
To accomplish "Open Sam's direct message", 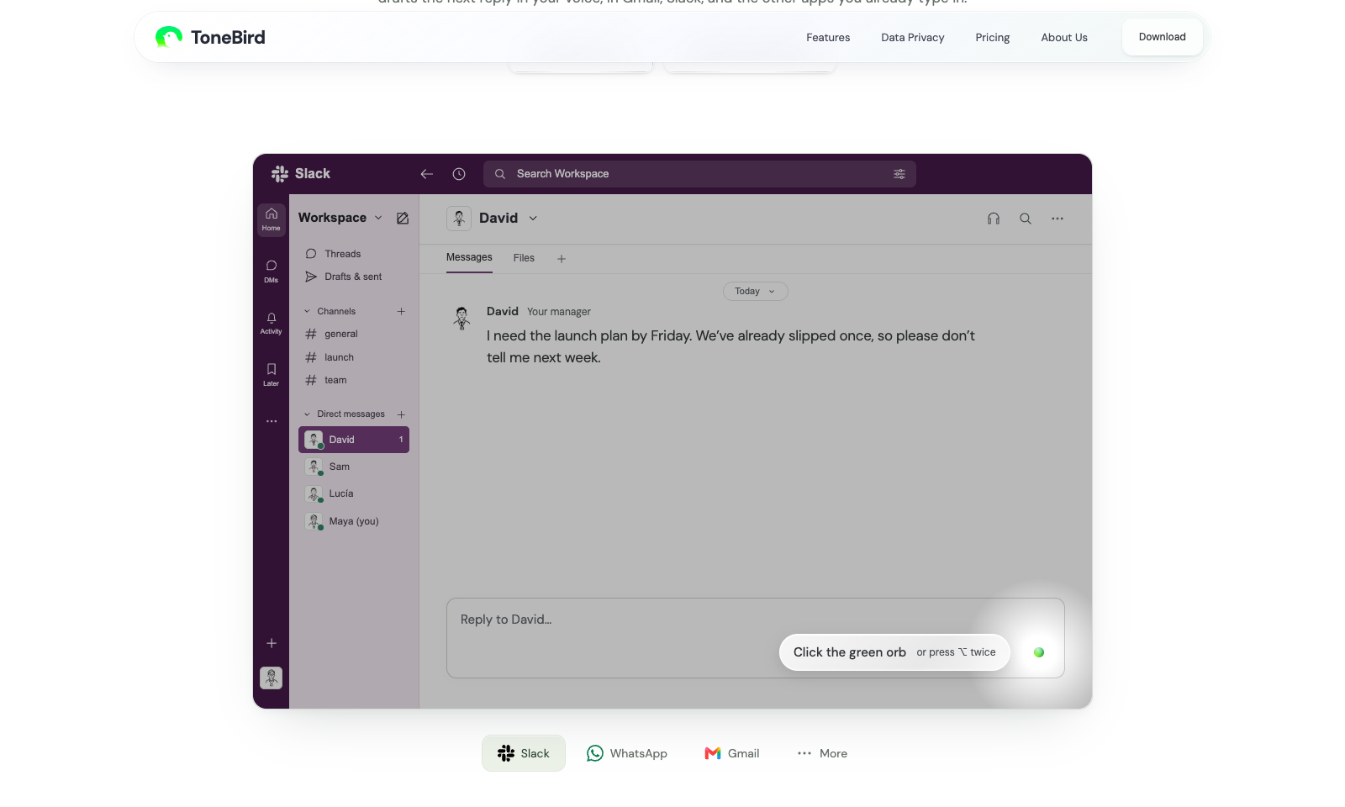I will click(354, 467).
